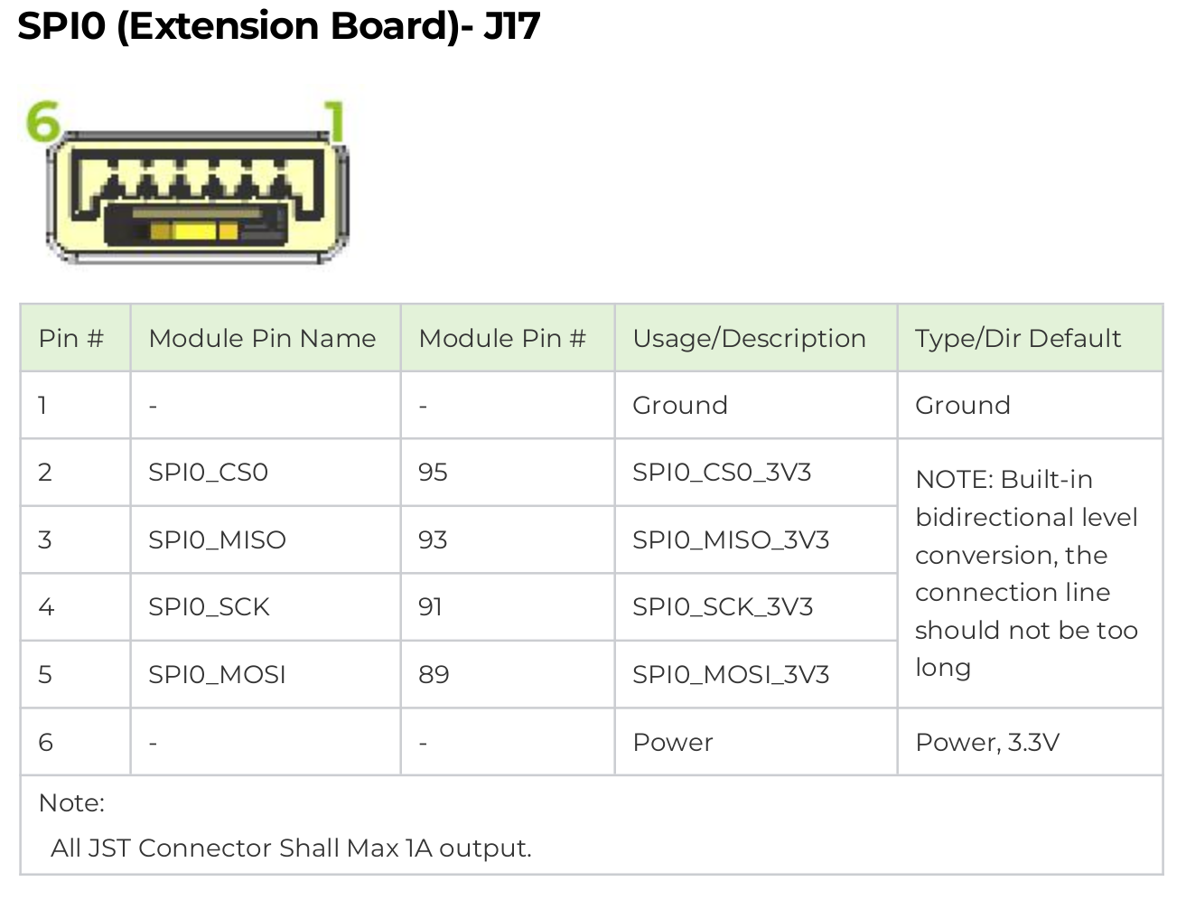The image size is (1186, 900).
Task: Click the green pin 6 label on connector
Action: click(42, 121)
